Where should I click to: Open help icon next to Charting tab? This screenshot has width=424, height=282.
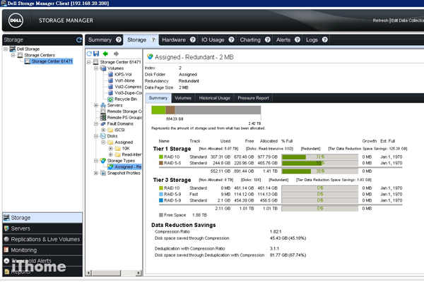(x=268, y=39)
